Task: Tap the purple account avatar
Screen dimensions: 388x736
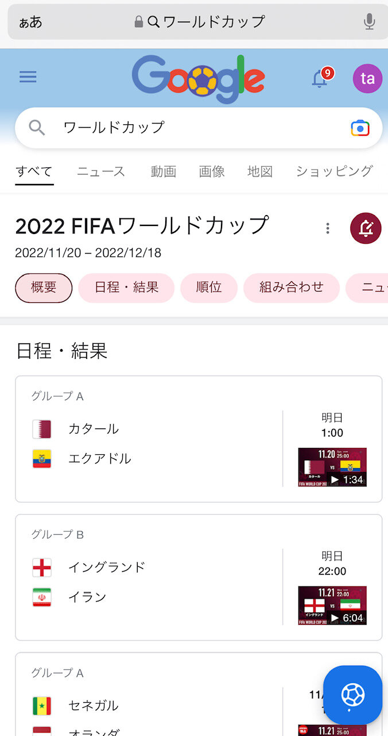Action: (x=367, y=78)
